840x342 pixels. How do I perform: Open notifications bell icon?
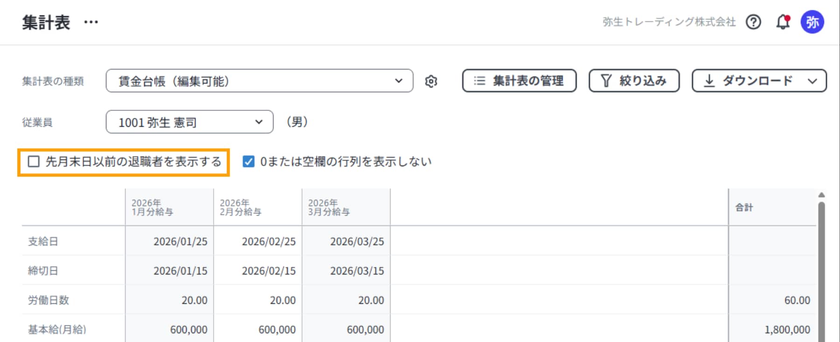pyautogui.click(x=783, y=22)
